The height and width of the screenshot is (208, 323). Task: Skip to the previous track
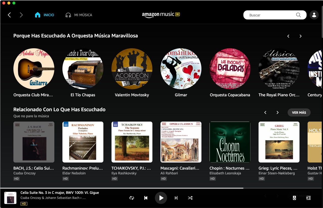point(146,198)
